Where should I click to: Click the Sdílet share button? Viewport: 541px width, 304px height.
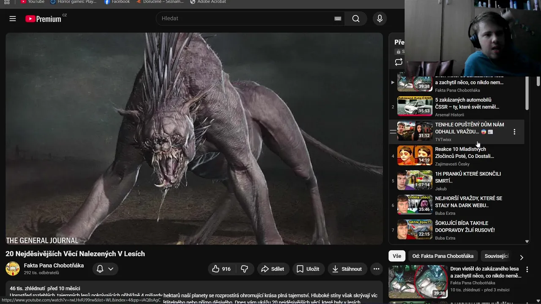273,269
